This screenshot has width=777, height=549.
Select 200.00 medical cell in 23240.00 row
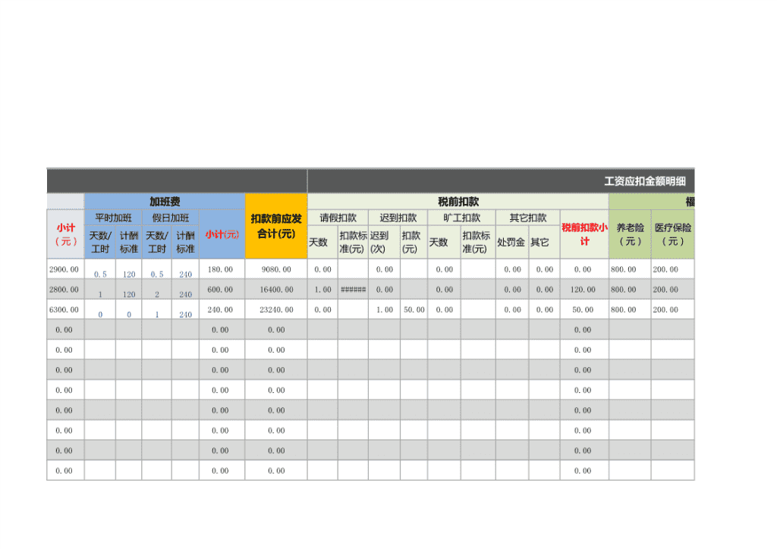[x=672, y=309]
